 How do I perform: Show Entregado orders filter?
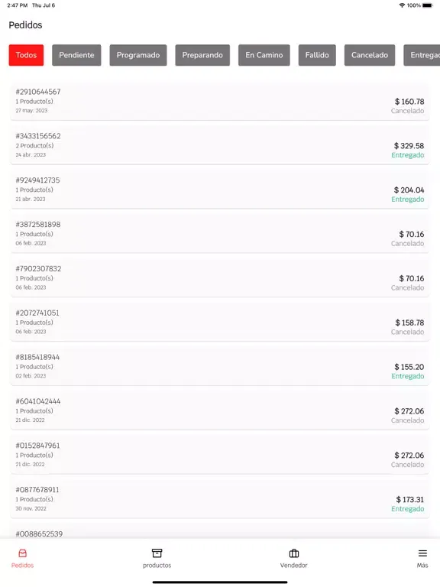click(x=422, y=55)
